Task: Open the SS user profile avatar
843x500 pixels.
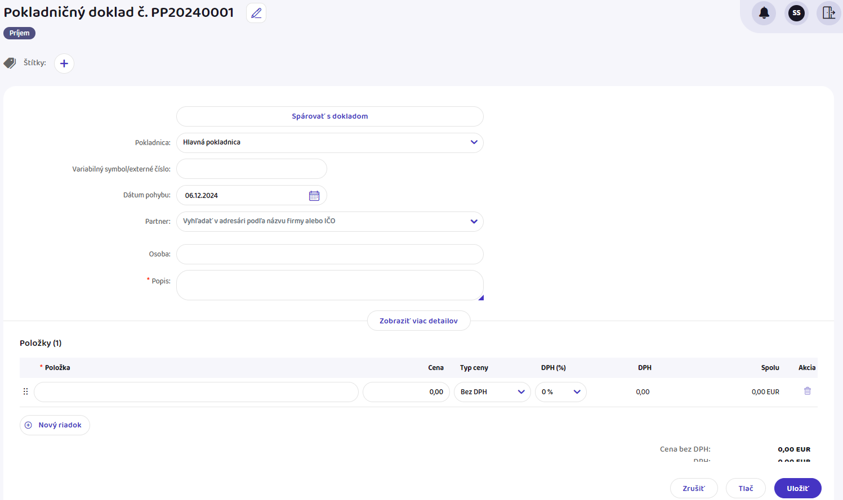Action: [x=796, y=13]
